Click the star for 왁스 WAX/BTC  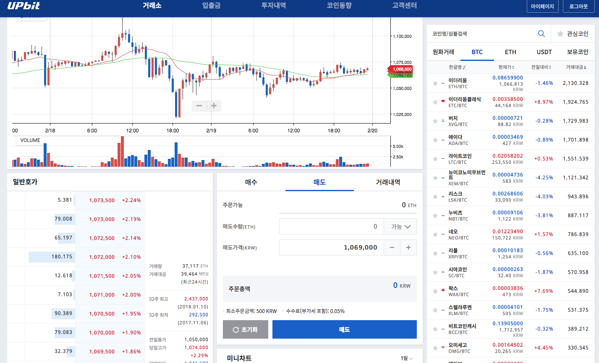(x=435, y=291)
